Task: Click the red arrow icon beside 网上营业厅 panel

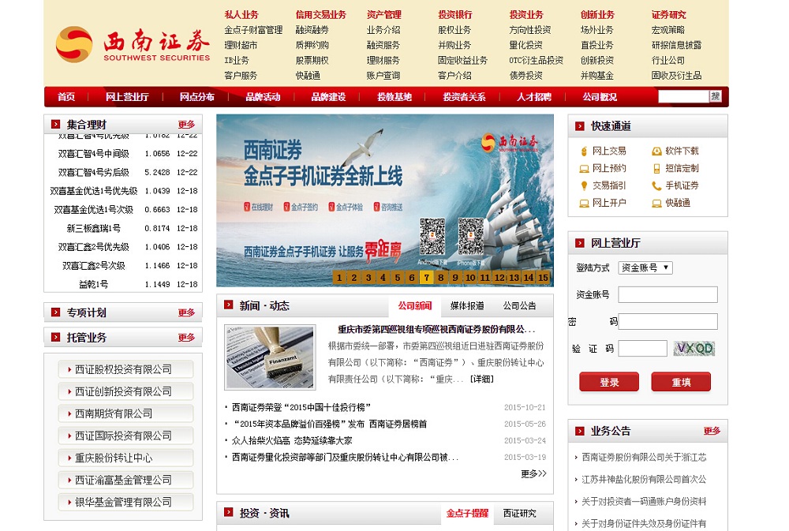Action: (580, 242)
